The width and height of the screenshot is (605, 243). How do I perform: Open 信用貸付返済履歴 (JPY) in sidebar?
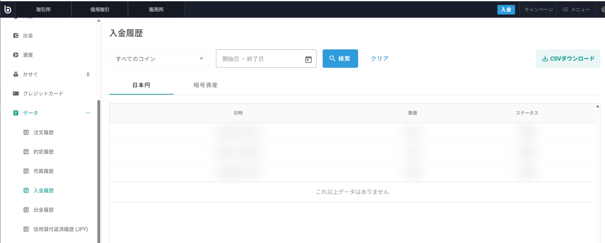pyautogui.click(x=61, y=229)
